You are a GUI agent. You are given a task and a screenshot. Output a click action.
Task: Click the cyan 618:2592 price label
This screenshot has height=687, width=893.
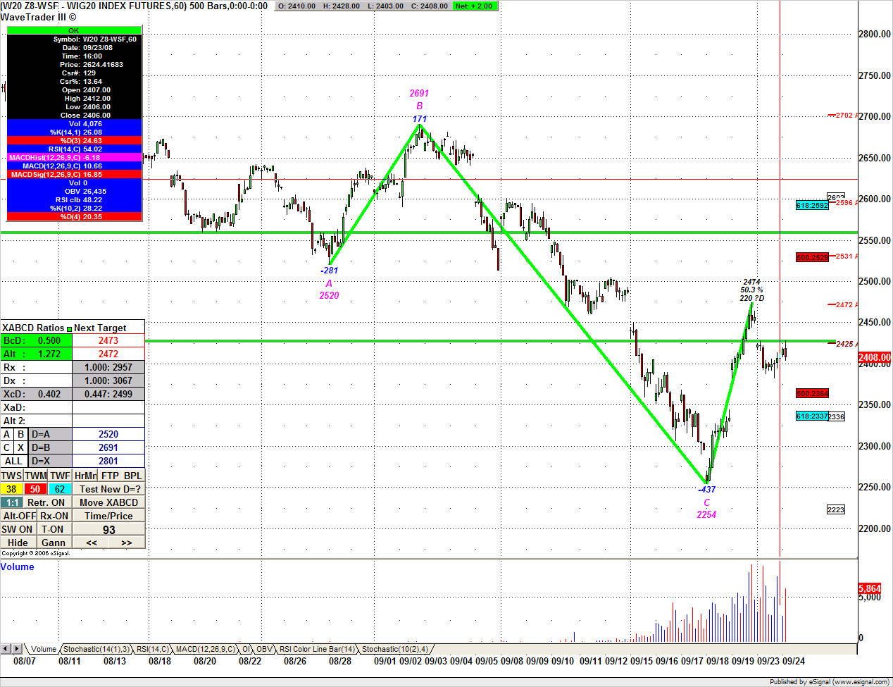click(x=812, y=205)
